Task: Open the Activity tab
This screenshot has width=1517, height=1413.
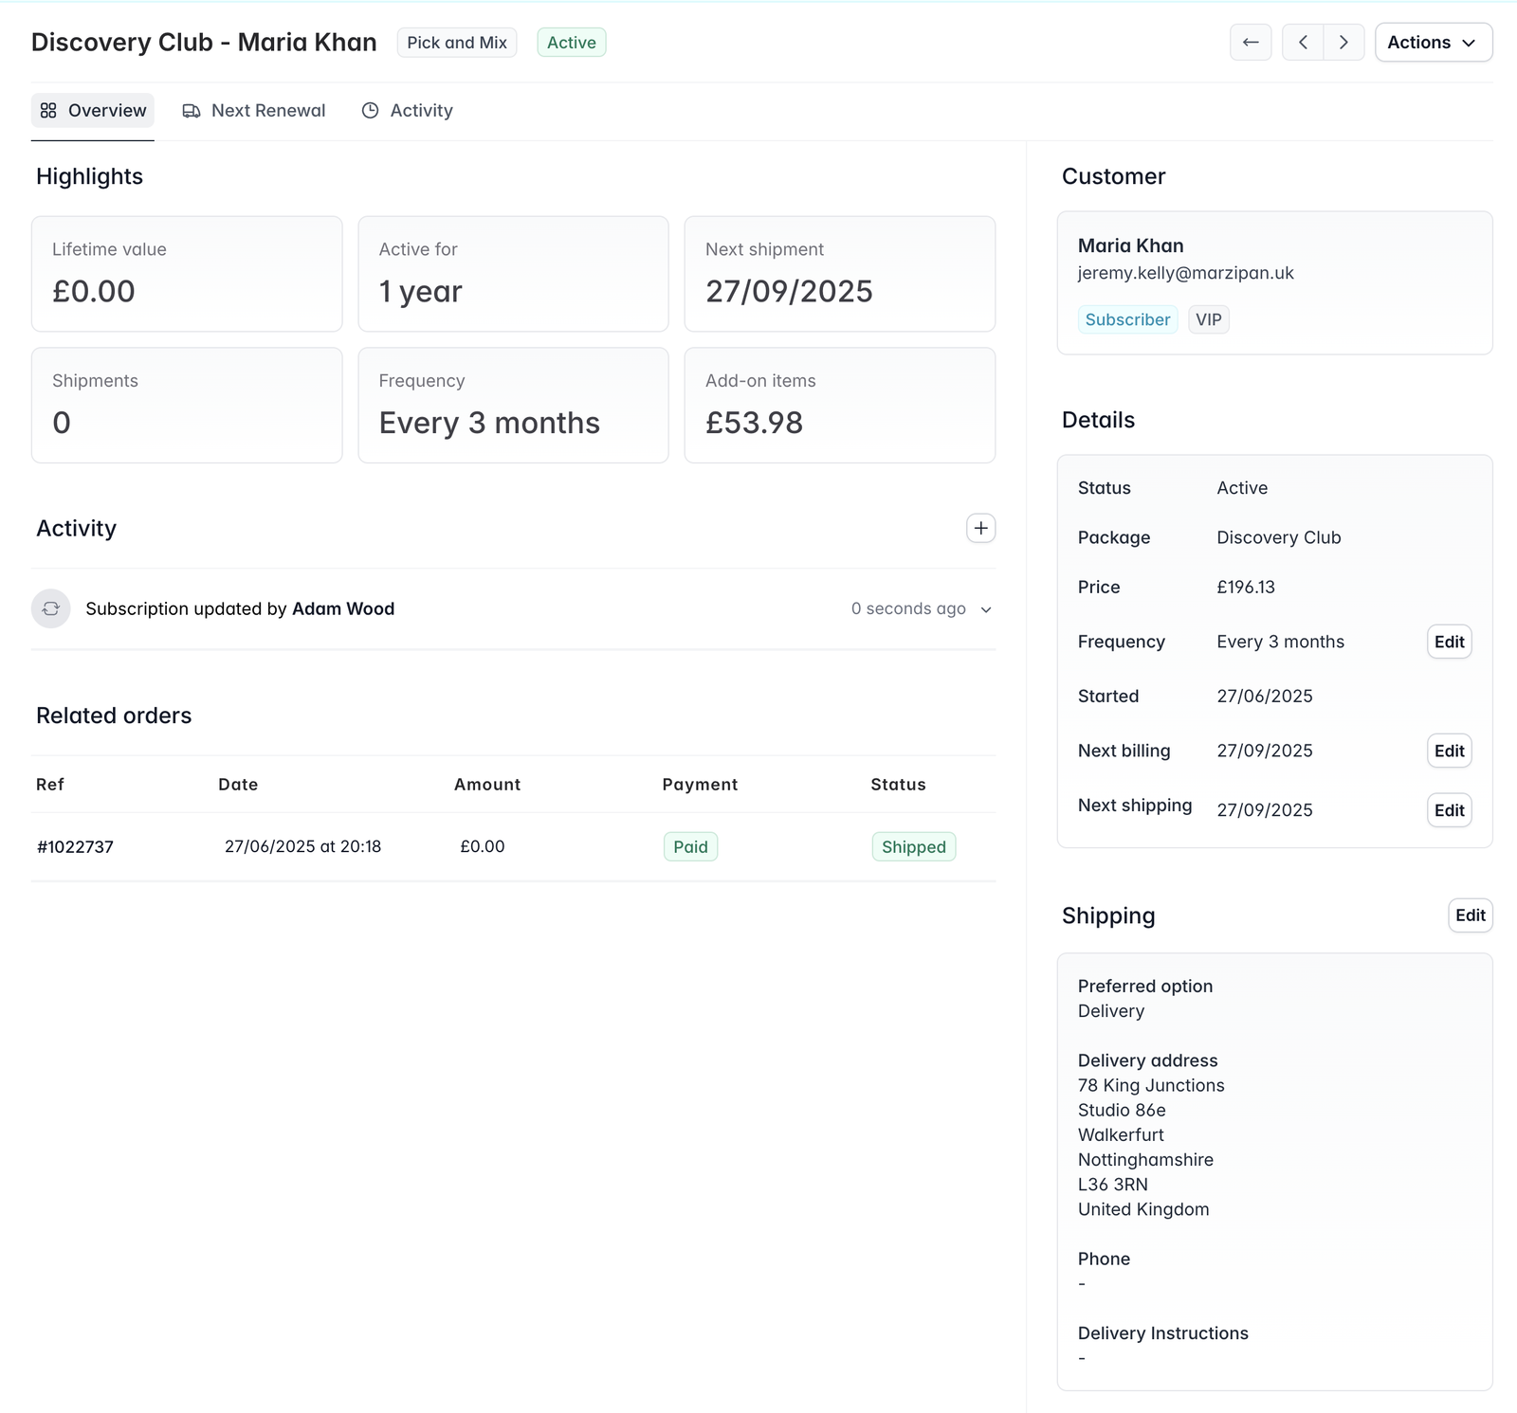Action: pos(408,111)
